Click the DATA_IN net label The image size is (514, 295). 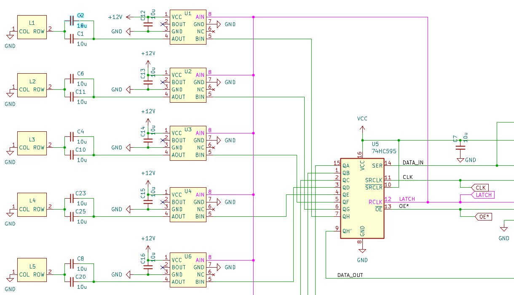[413, 162]
